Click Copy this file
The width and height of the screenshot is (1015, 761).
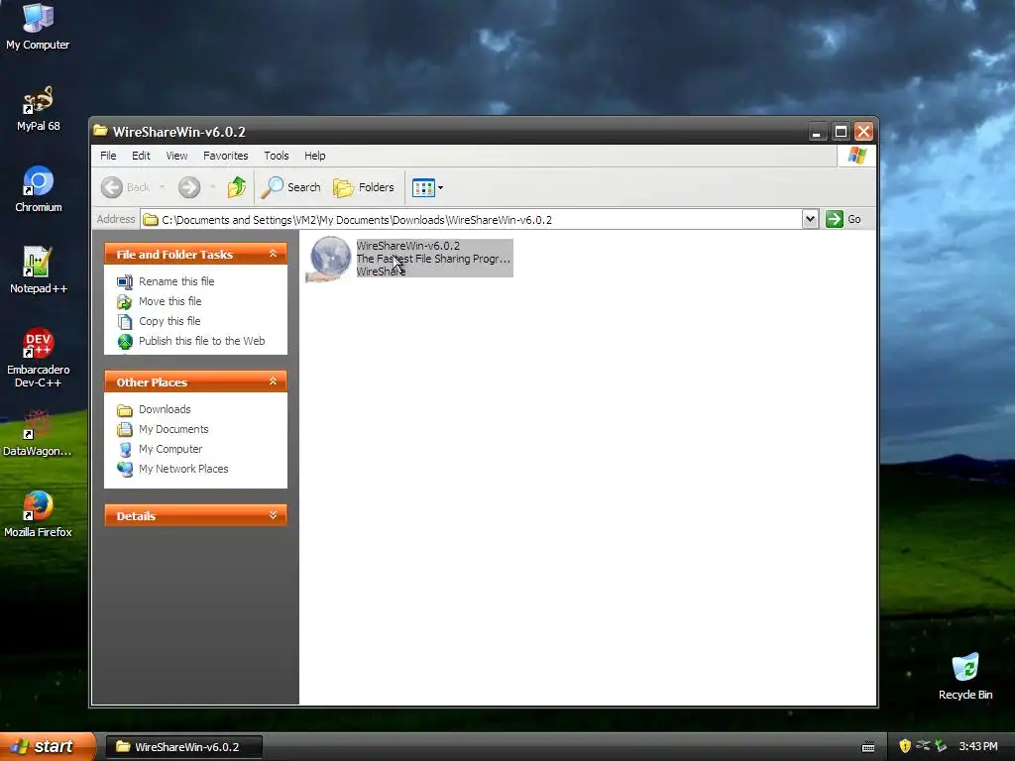coord(159,321)
